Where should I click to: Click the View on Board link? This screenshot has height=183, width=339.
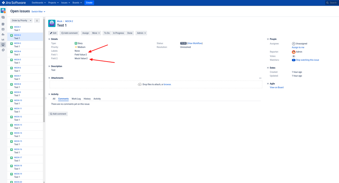point(277,88)
